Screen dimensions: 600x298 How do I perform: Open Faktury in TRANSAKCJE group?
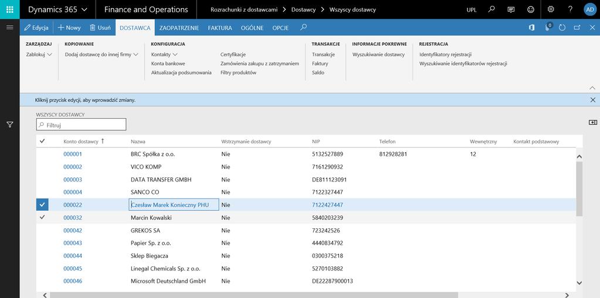[320, 63]
